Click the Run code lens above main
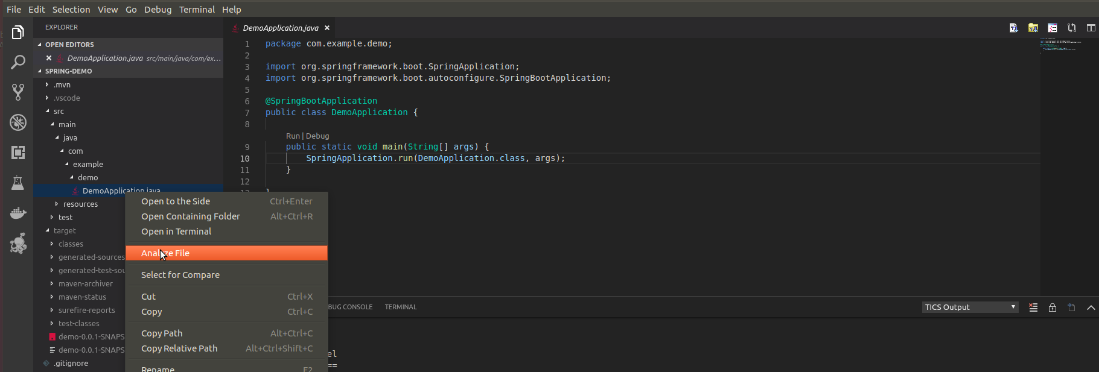This screenshot has width=1099, height=372. (x=293, y=136)
